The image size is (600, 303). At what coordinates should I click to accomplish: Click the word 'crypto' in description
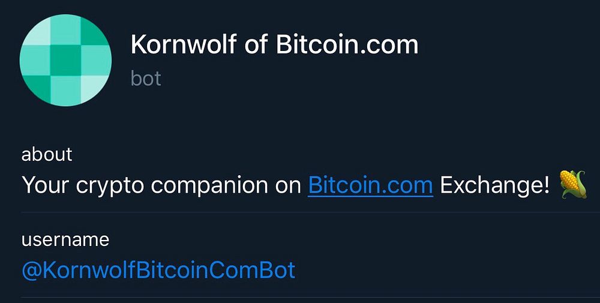click(110, 186)
